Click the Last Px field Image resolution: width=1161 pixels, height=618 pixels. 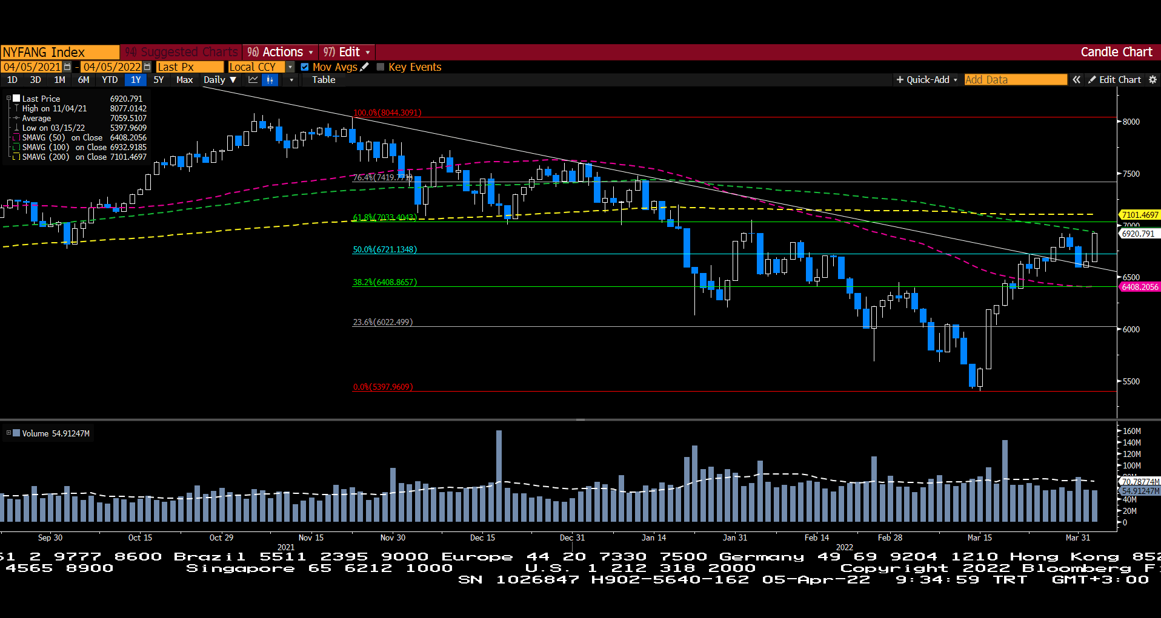(190, 67)
